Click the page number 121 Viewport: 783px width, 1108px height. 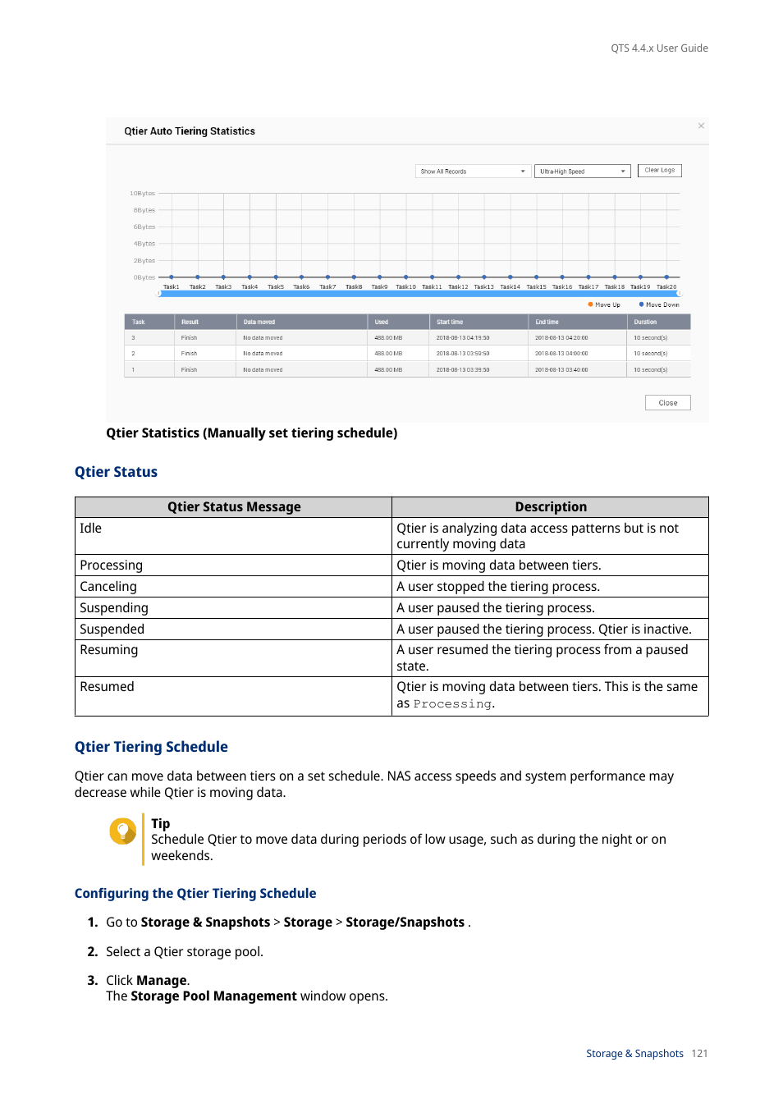click(699, 1054)
